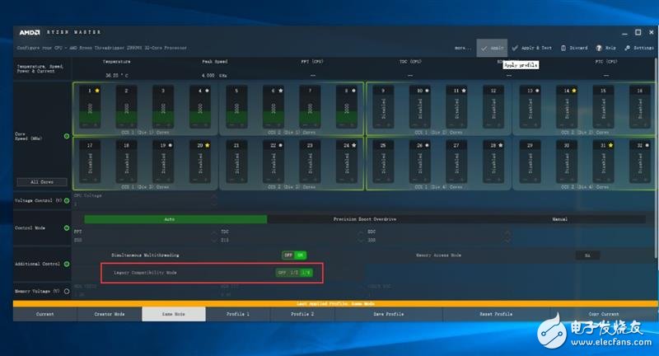Click the CPU Voltage up arrow
The height and width of the screenshot is (356, 659).
[x=214, y=196]
